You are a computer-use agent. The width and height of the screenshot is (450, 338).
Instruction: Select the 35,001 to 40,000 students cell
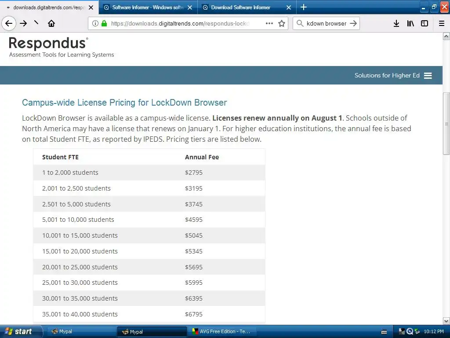[x=80, y=314]
